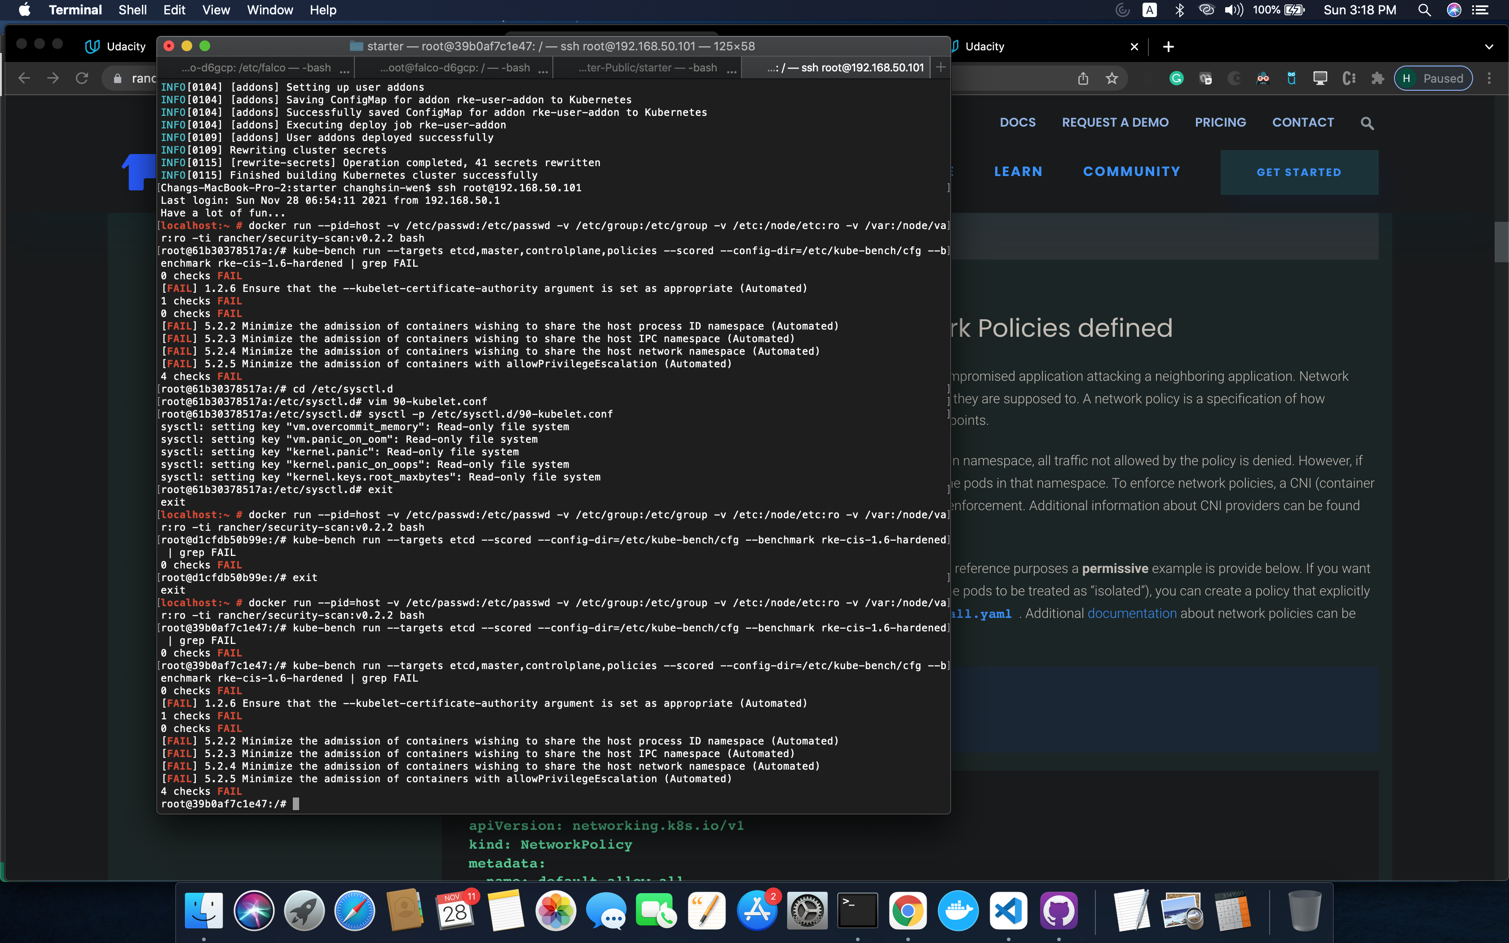Image resolution: width=1509 pixels, height=943 pixels.
Task: Add a new Terminal tab with plus button
Action: [940, 67]
